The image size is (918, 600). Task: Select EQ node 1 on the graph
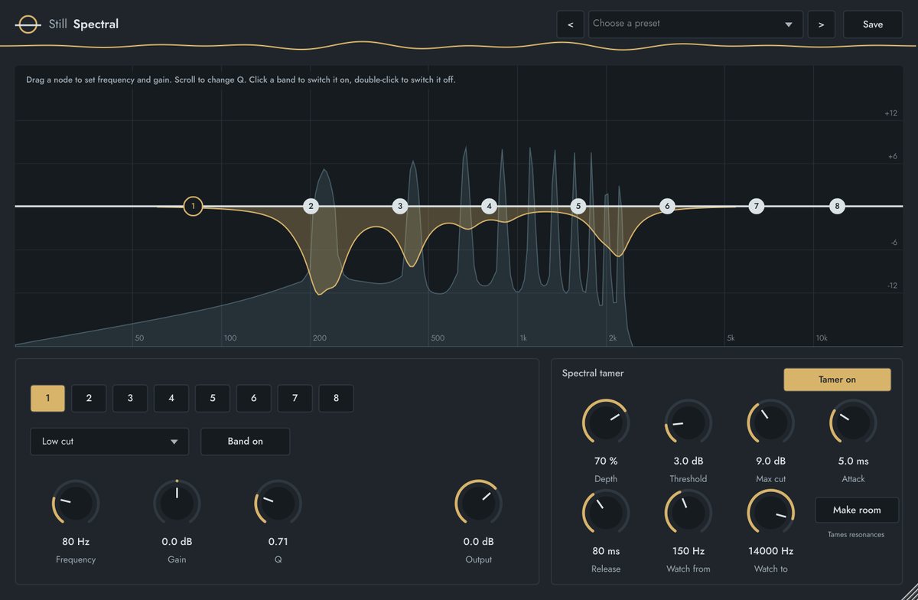(x=194, y=206)
